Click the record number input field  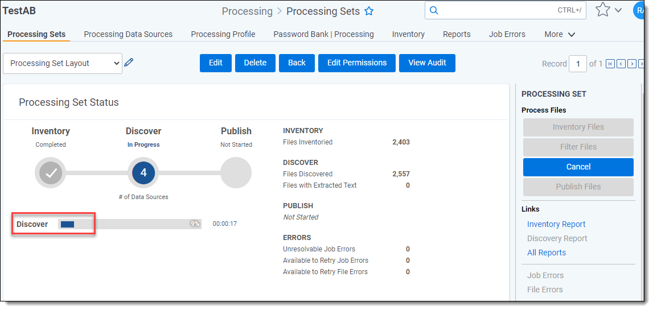point(577,64)
